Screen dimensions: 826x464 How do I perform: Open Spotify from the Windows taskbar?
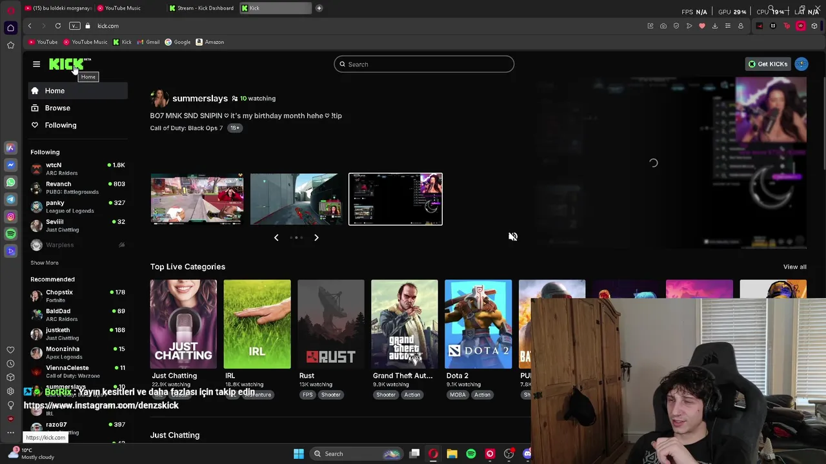coord(471,454)
